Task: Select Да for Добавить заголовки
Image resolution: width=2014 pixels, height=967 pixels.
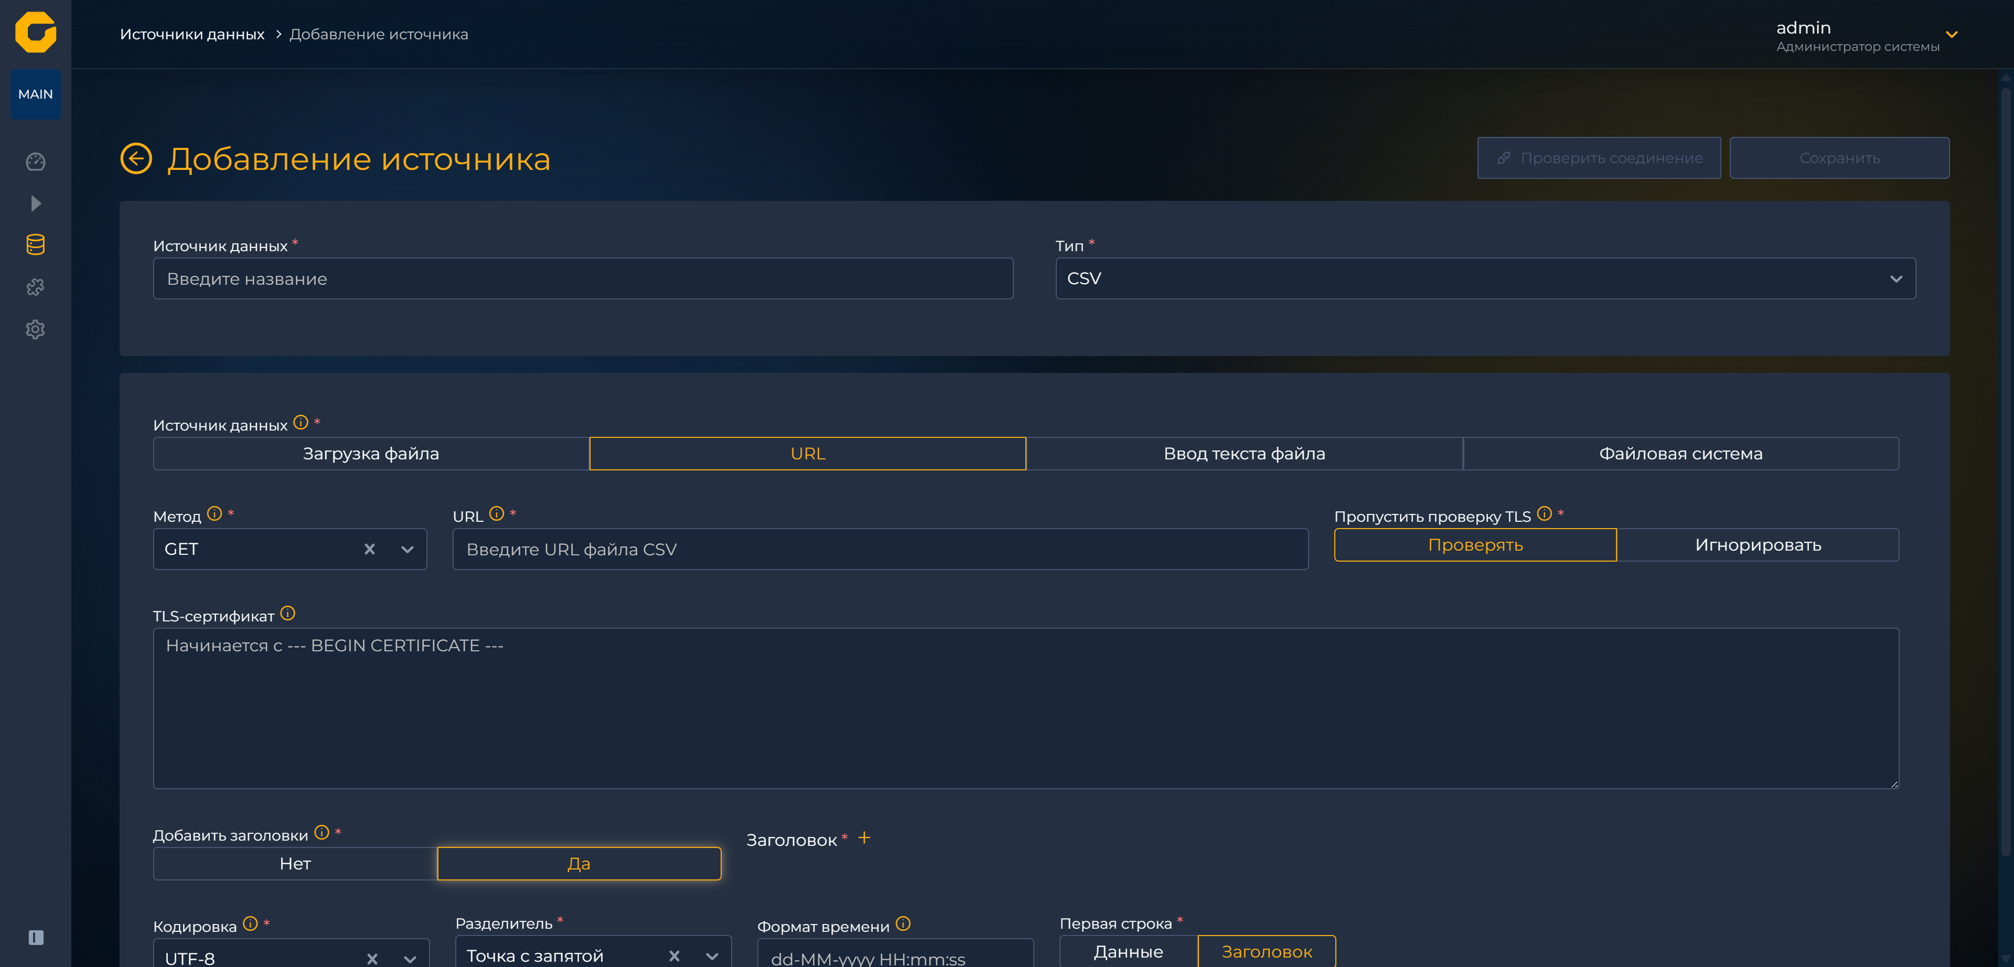Action: (x=579, y=864)
